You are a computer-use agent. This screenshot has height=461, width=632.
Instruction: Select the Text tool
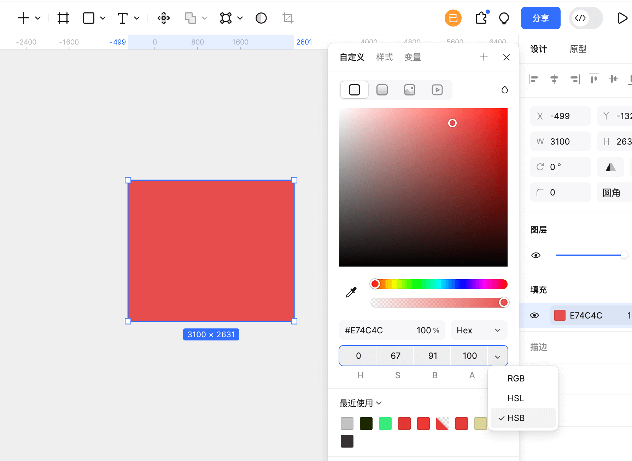point(122,18)
